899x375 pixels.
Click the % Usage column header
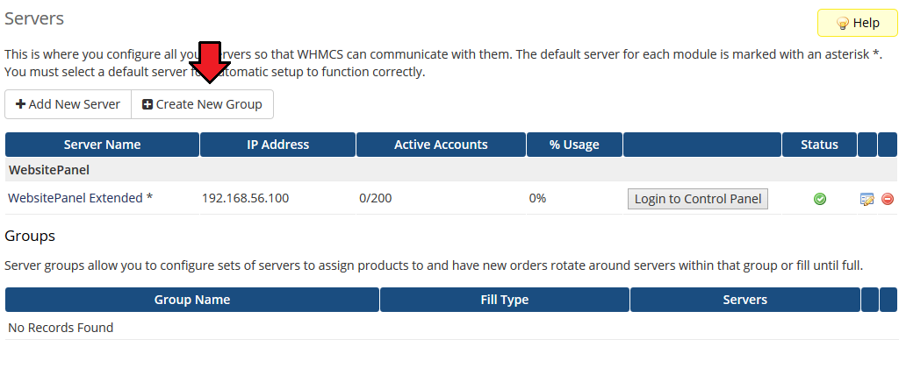coord(574,145)
